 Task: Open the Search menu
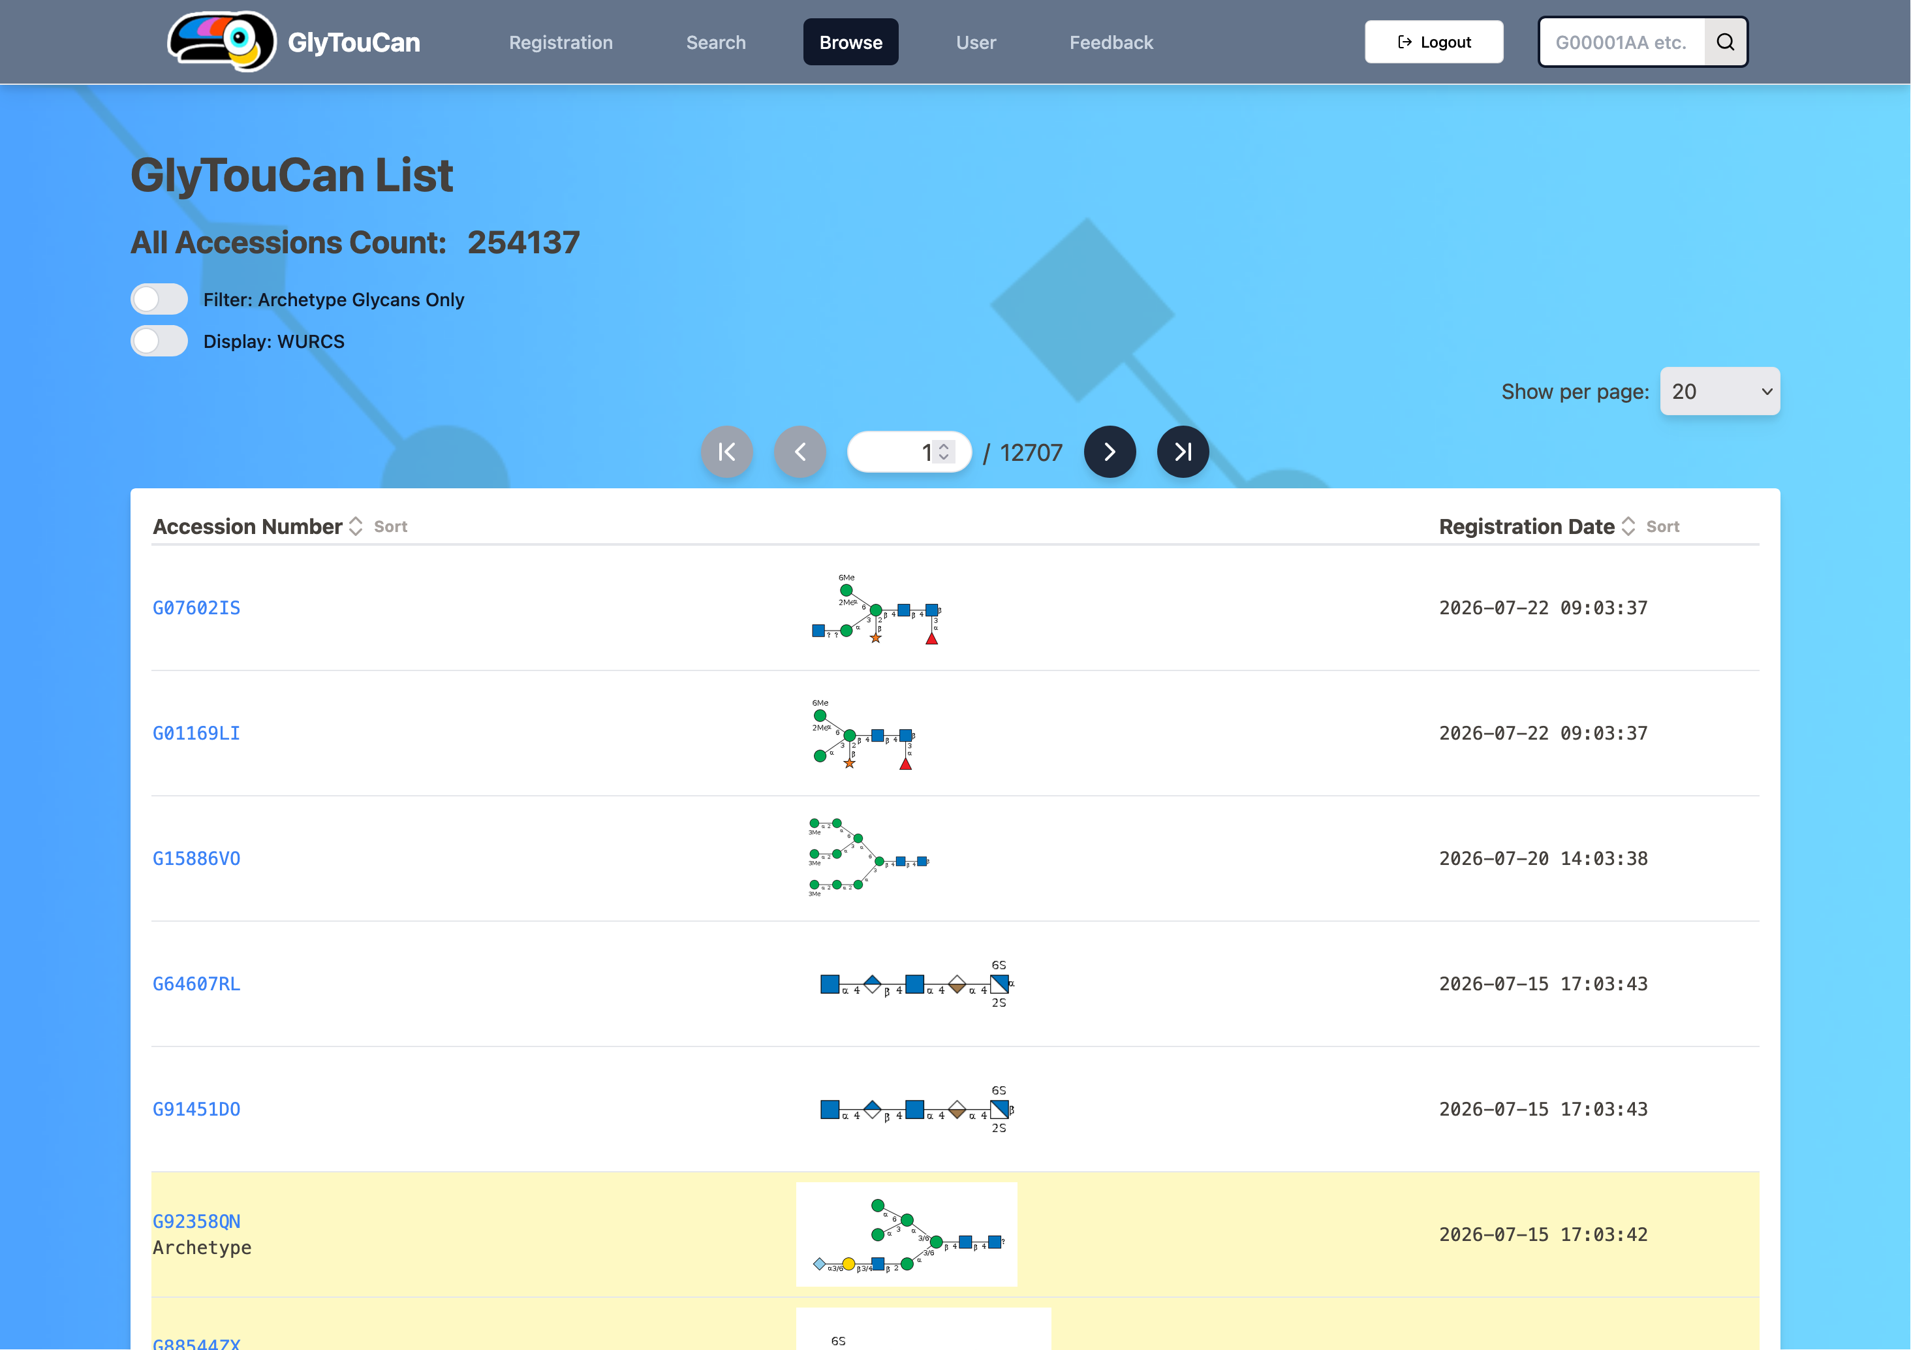[716, 42]
